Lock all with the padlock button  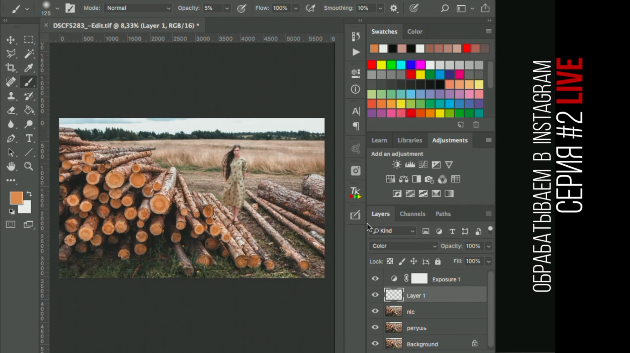point(437,261)
